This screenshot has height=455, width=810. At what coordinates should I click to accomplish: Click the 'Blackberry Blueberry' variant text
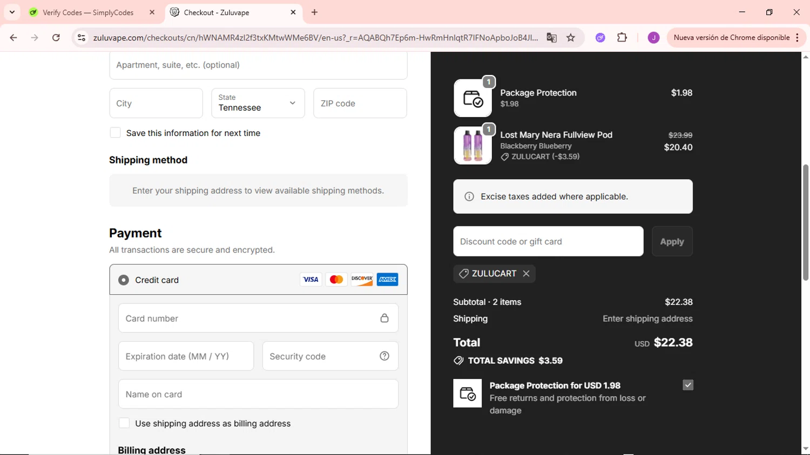[536, 146]
